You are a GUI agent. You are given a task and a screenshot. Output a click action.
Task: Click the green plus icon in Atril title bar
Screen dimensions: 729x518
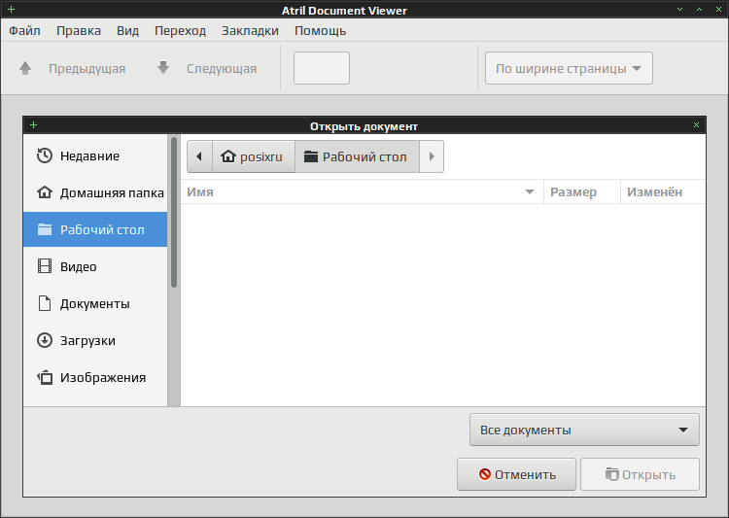click(x=11, y=10)
